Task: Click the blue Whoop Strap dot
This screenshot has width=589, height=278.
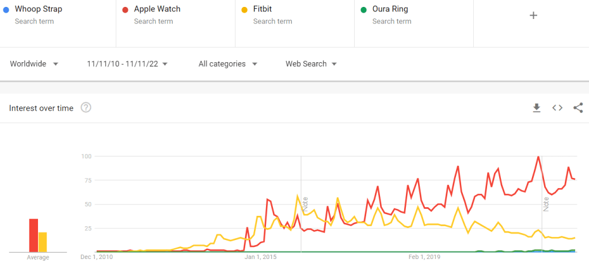Action: [x=6, y=10]
